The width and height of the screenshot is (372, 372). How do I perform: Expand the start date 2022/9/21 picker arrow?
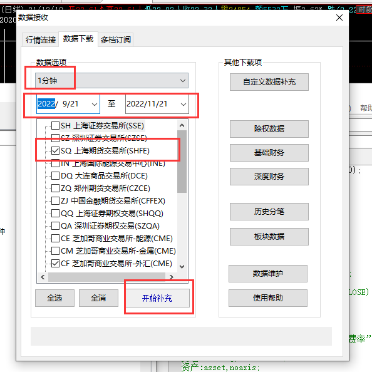click(95, 104)
